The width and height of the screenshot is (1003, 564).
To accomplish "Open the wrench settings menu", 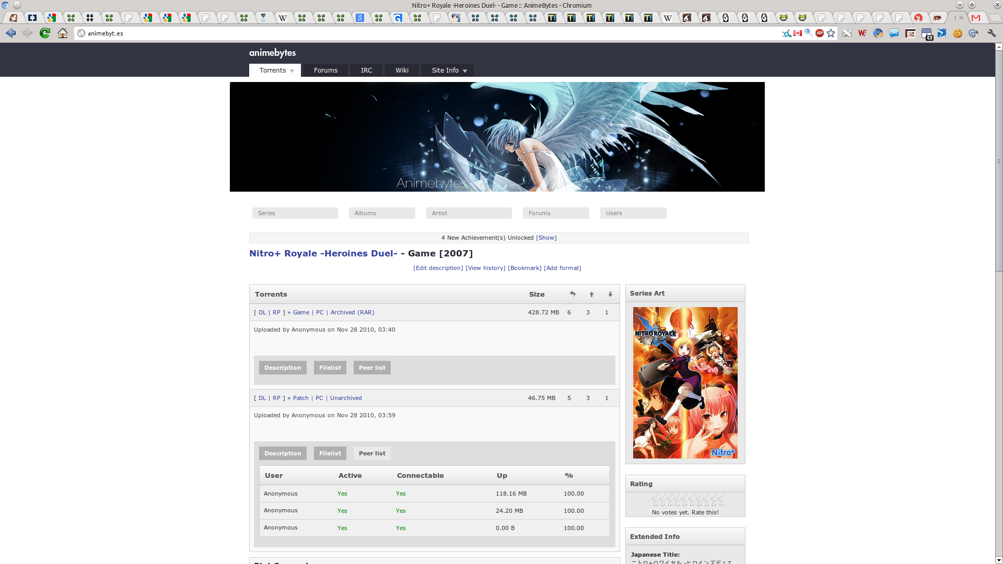I will coord(992,33).
